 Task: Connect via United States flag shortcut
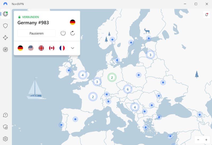tap(31, 48)
